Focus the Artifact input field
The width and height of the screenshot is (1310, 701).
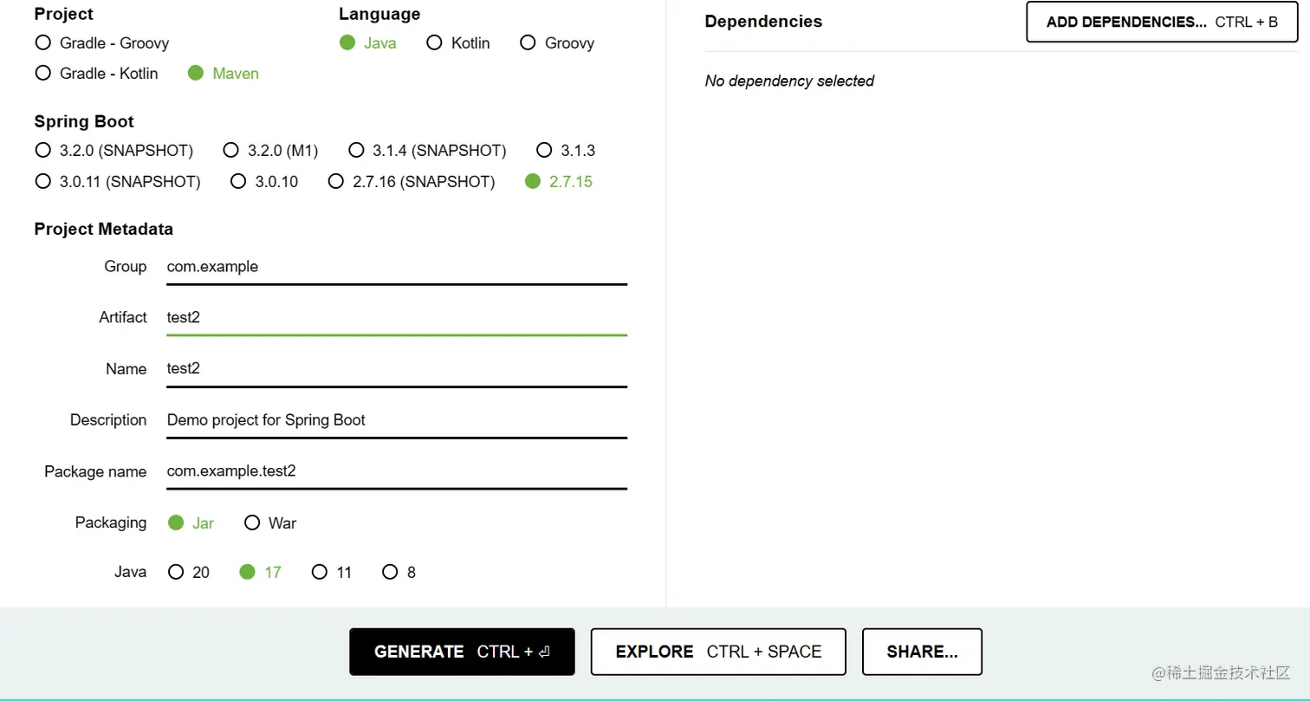(397, 318)
